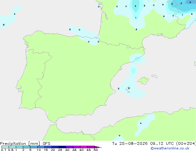Screen dimensions: 196x151
Task: Click the 0.5–1 mm legend color swatch
Action: coord(12,147)
